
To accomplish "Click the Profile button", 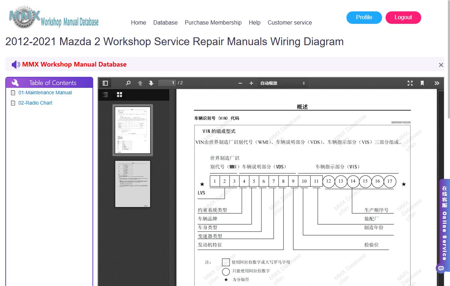I will [364, 17].
